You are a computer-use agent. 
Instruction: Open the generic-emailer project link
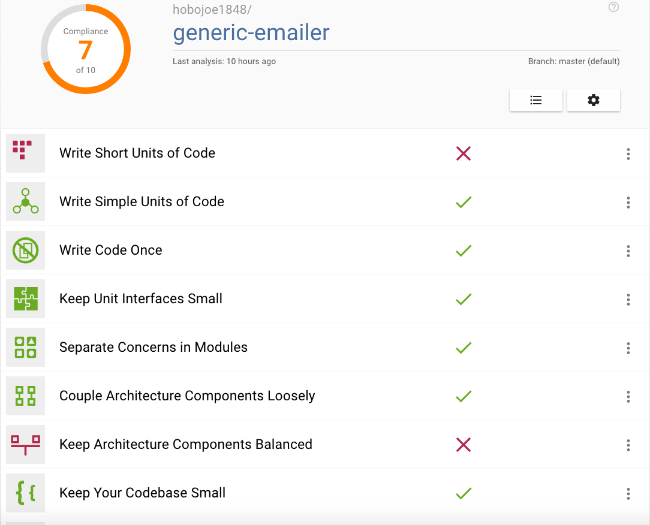tap(250, 33)
